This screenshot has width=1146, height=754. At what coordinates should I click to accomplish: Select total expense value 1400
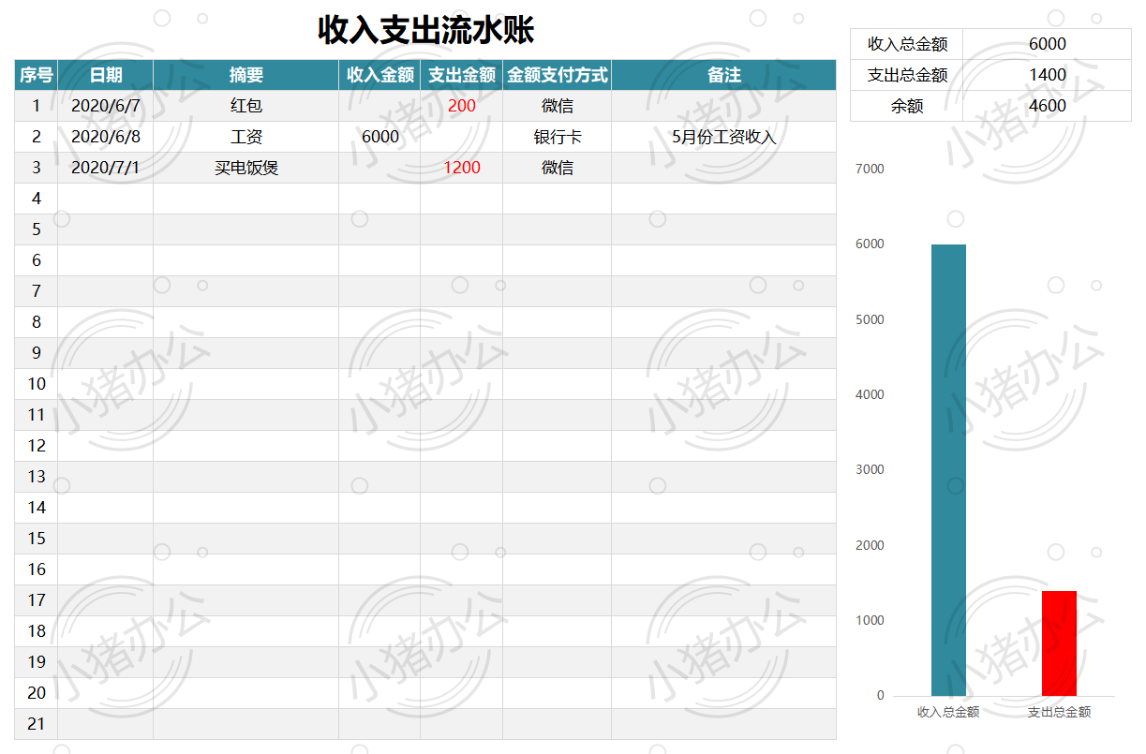coord(1047,75)
